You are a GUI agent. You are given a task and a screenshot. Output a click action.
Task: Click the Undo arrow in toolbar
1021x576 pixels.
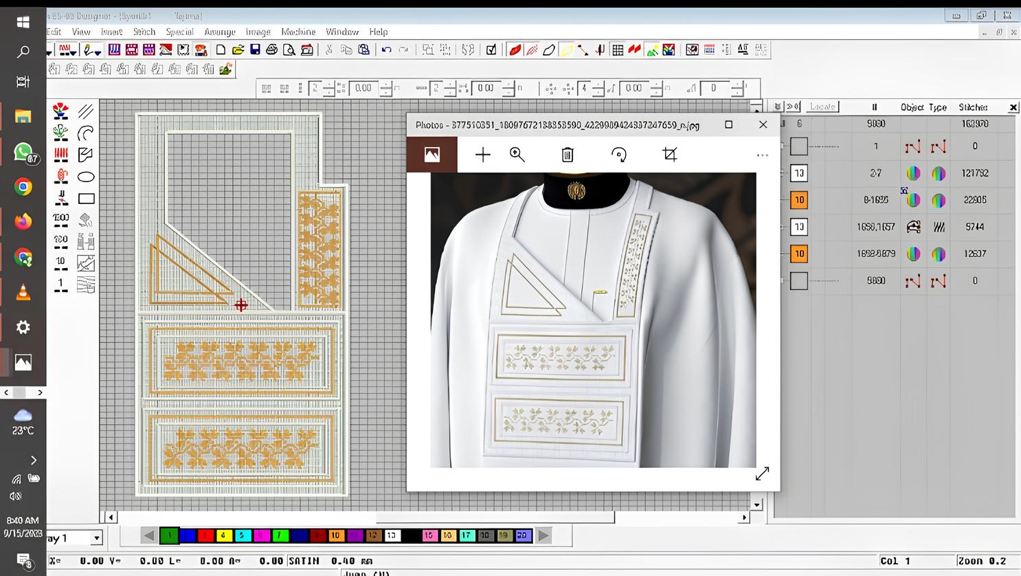point(387,49)
